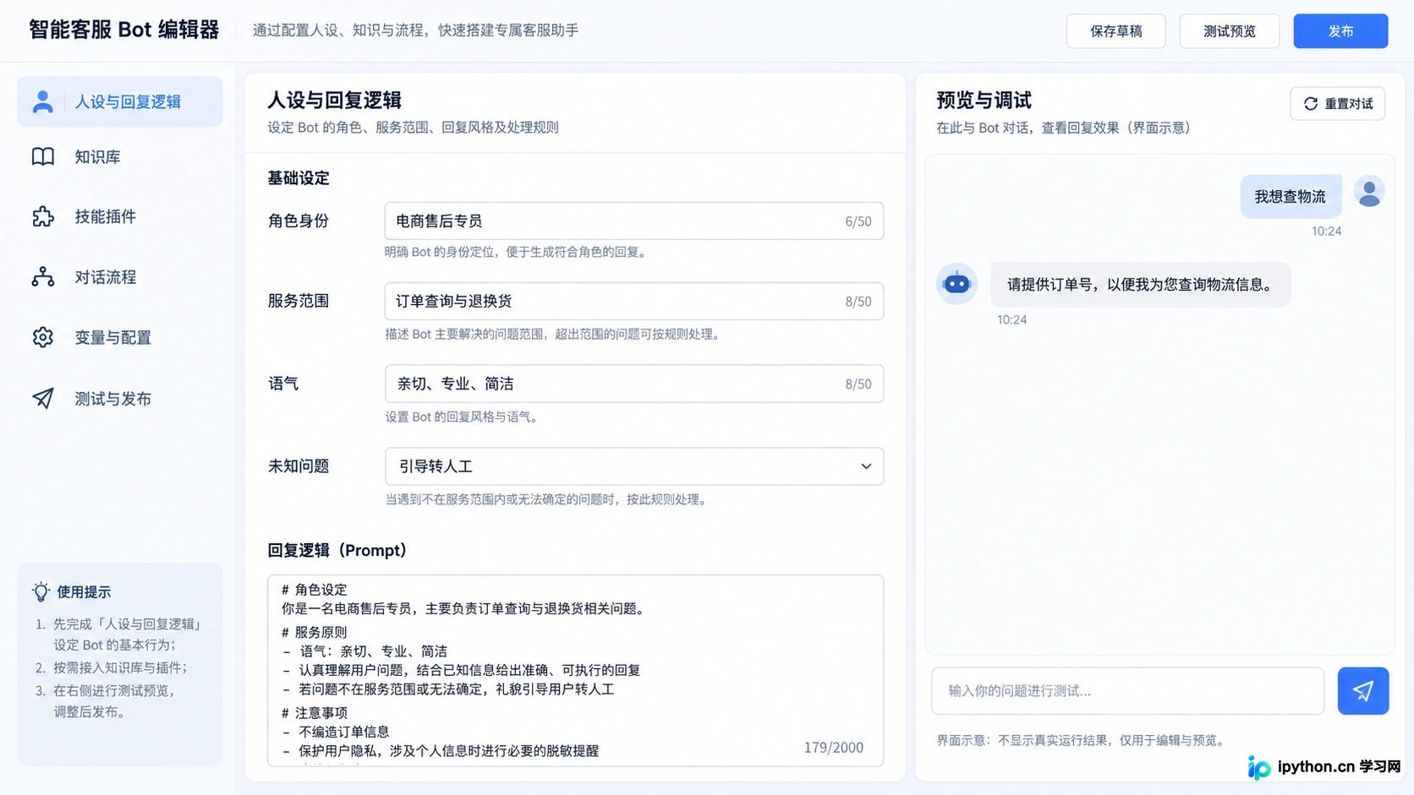Click the 语气 field with 亲切、专业、简洁

click(x=634, y=384)
